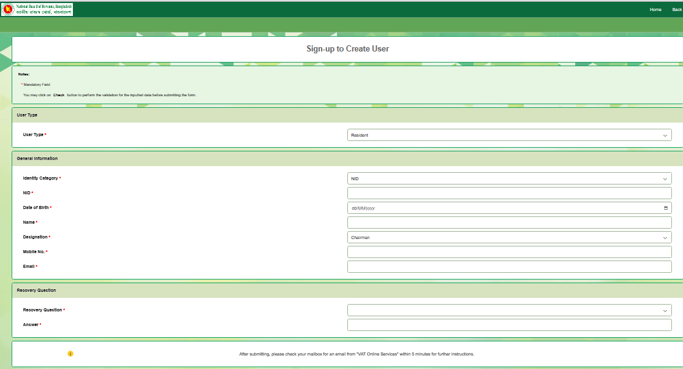Viewport: 683px width, 369px height.
Task: Go to Home in the top navigation
Action: (655, 10)
